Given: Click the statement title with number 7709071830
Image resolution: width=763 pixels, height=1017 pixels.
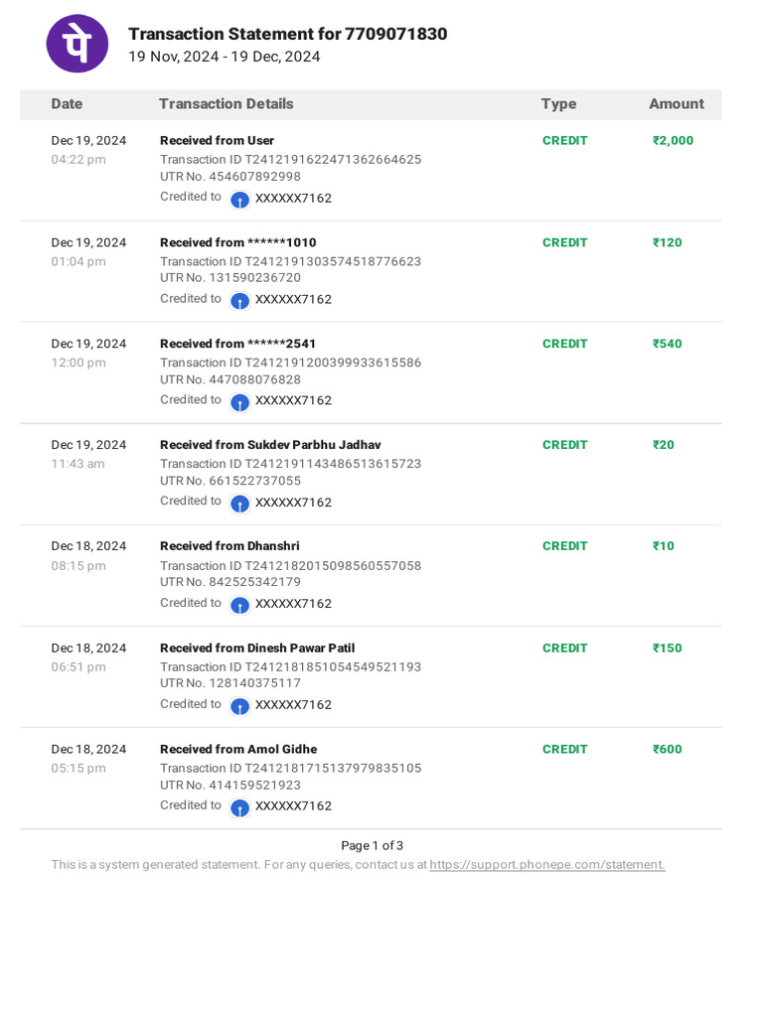Looking at the screenshot, I should pos(287,35).
